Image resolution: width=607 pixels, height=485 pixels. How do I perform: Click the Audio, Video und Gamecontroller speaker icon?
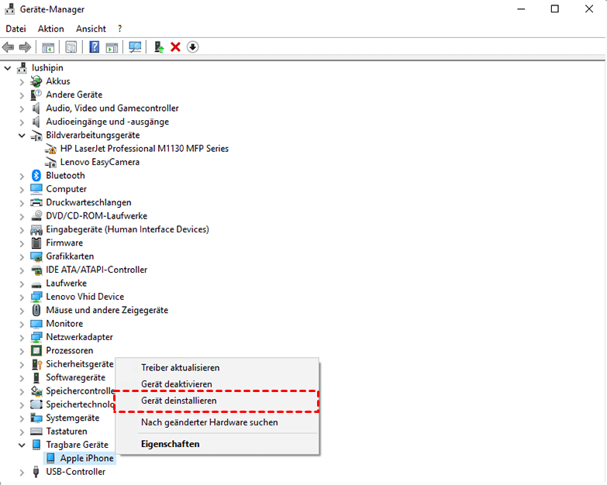point(36,108)
